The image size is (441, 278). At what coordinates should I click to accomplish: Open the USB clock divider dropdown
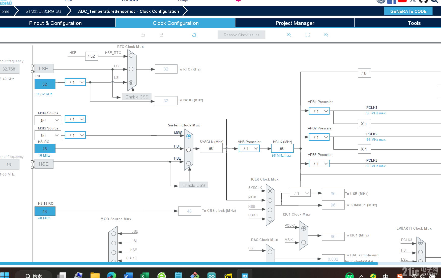point(300,193)
